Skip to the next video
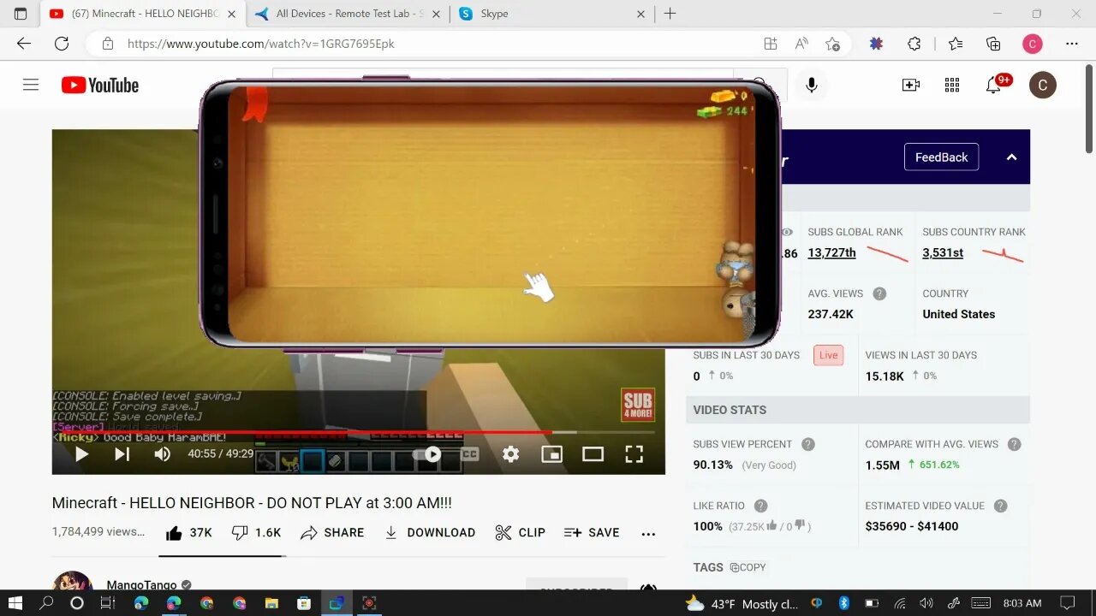The width and height of the screenshot is (1096, 616). tap(122, 454)
